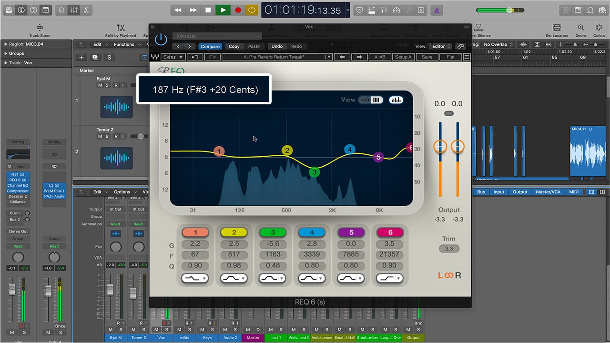Click the Inspector info icon in the toolbar
This screenshot has width=610, height=343.
(x=21, y=10)
